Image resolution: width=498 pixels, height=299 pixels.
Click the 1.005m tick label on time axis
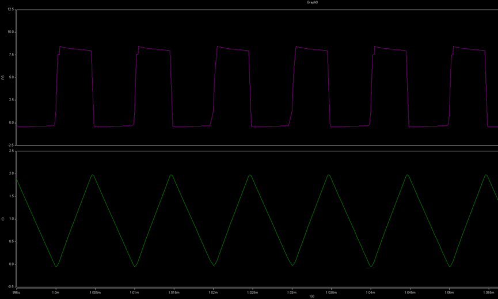(94, 292)
